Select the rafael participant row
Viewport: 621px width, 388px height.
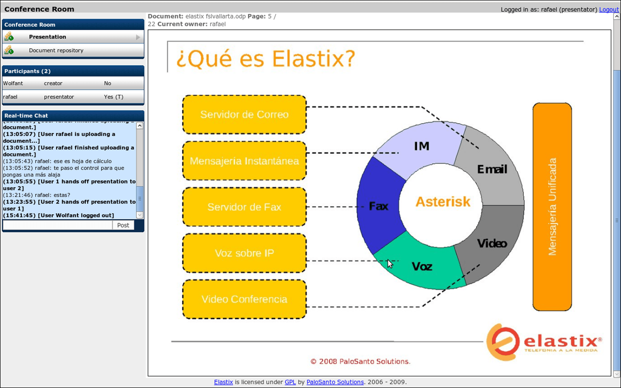tap(73, 97)
